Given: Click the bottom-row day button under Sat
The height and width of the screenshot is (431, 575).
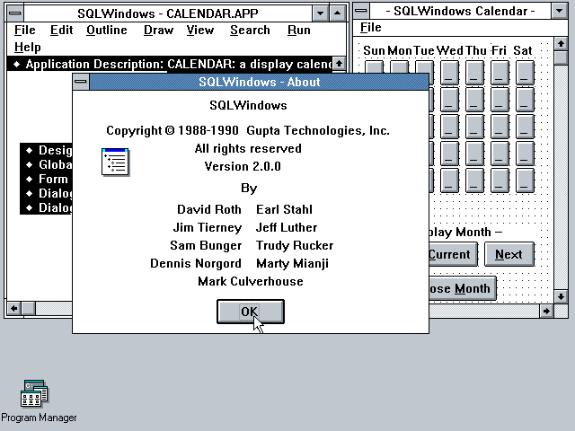Looking at the screenshot, I should (525, 180).
